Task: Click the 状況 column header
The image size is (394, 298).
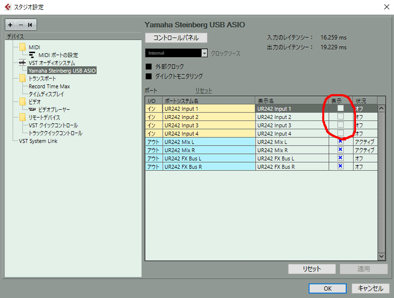Action: pos(365,101)
